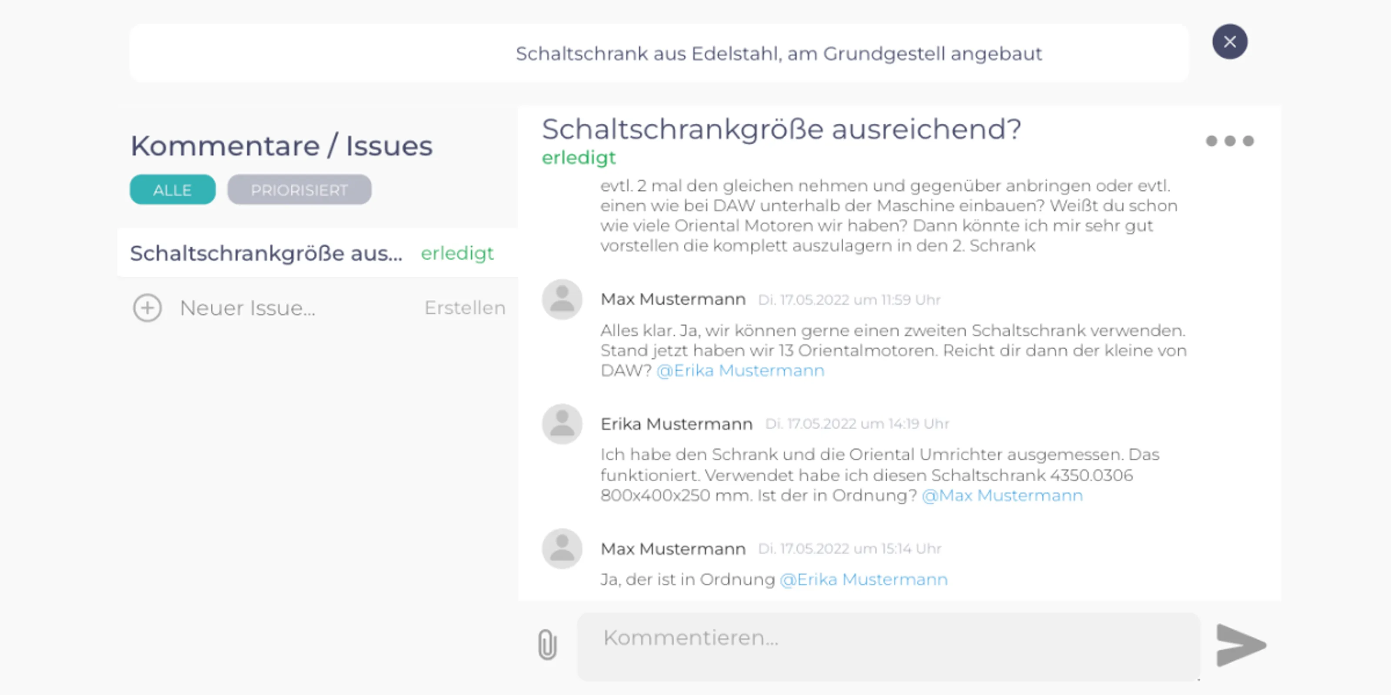The height and width of the screenshot is (695, 1391).
Task: Close the comments dialog with X button
Action: coord(1230,42)
